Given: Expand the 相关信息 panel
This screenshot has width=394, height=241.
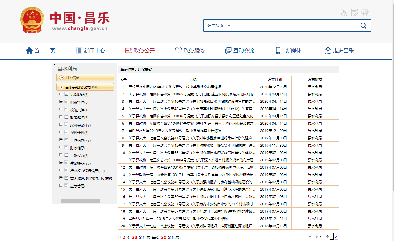Looking at the screenshot, I should (62, 78).
